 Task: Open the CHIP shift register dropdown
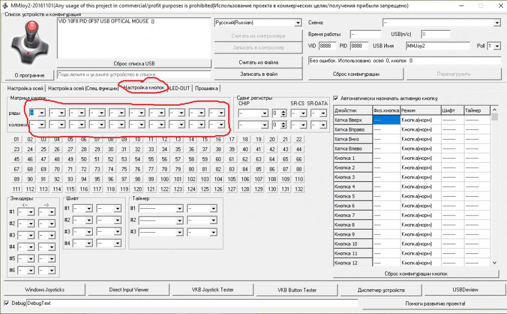(x=253, y=113)
